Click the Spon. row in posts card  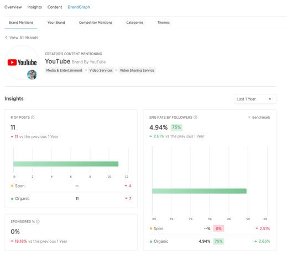click(x=71, y=186)
